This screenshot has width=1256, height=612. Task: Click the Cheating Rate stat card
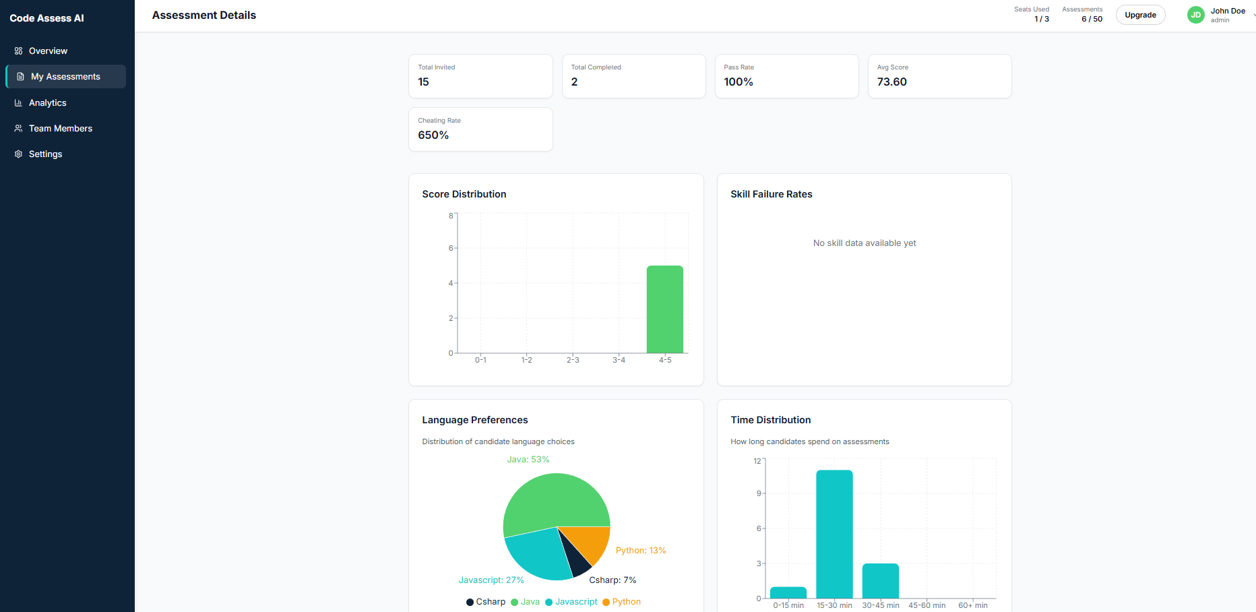[x=480, y=129]
